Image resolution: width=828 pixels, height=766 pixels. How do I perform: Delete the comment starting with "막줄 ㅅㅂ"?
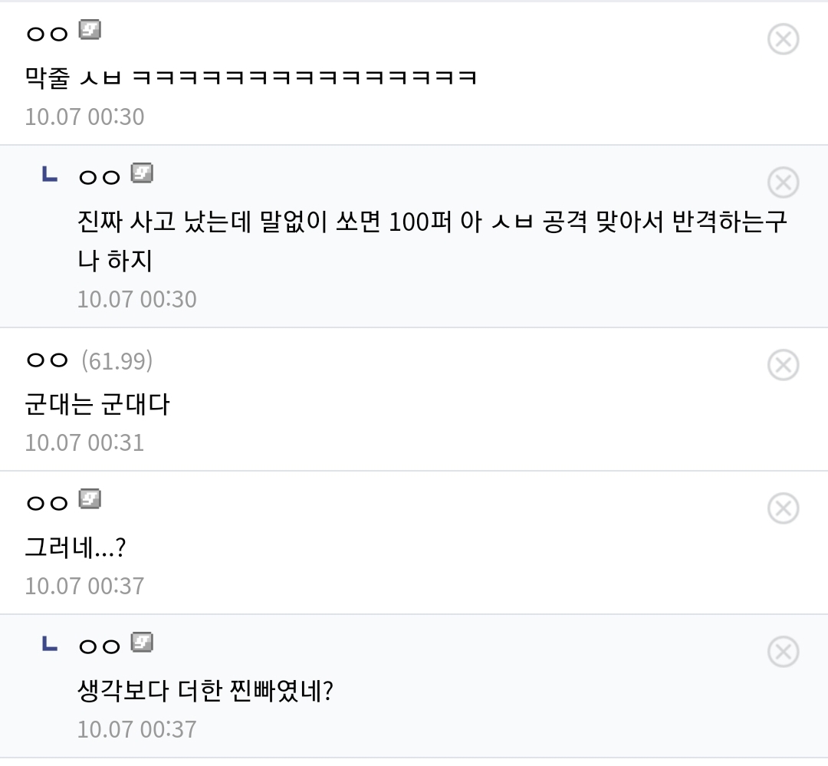click(783, 39)
